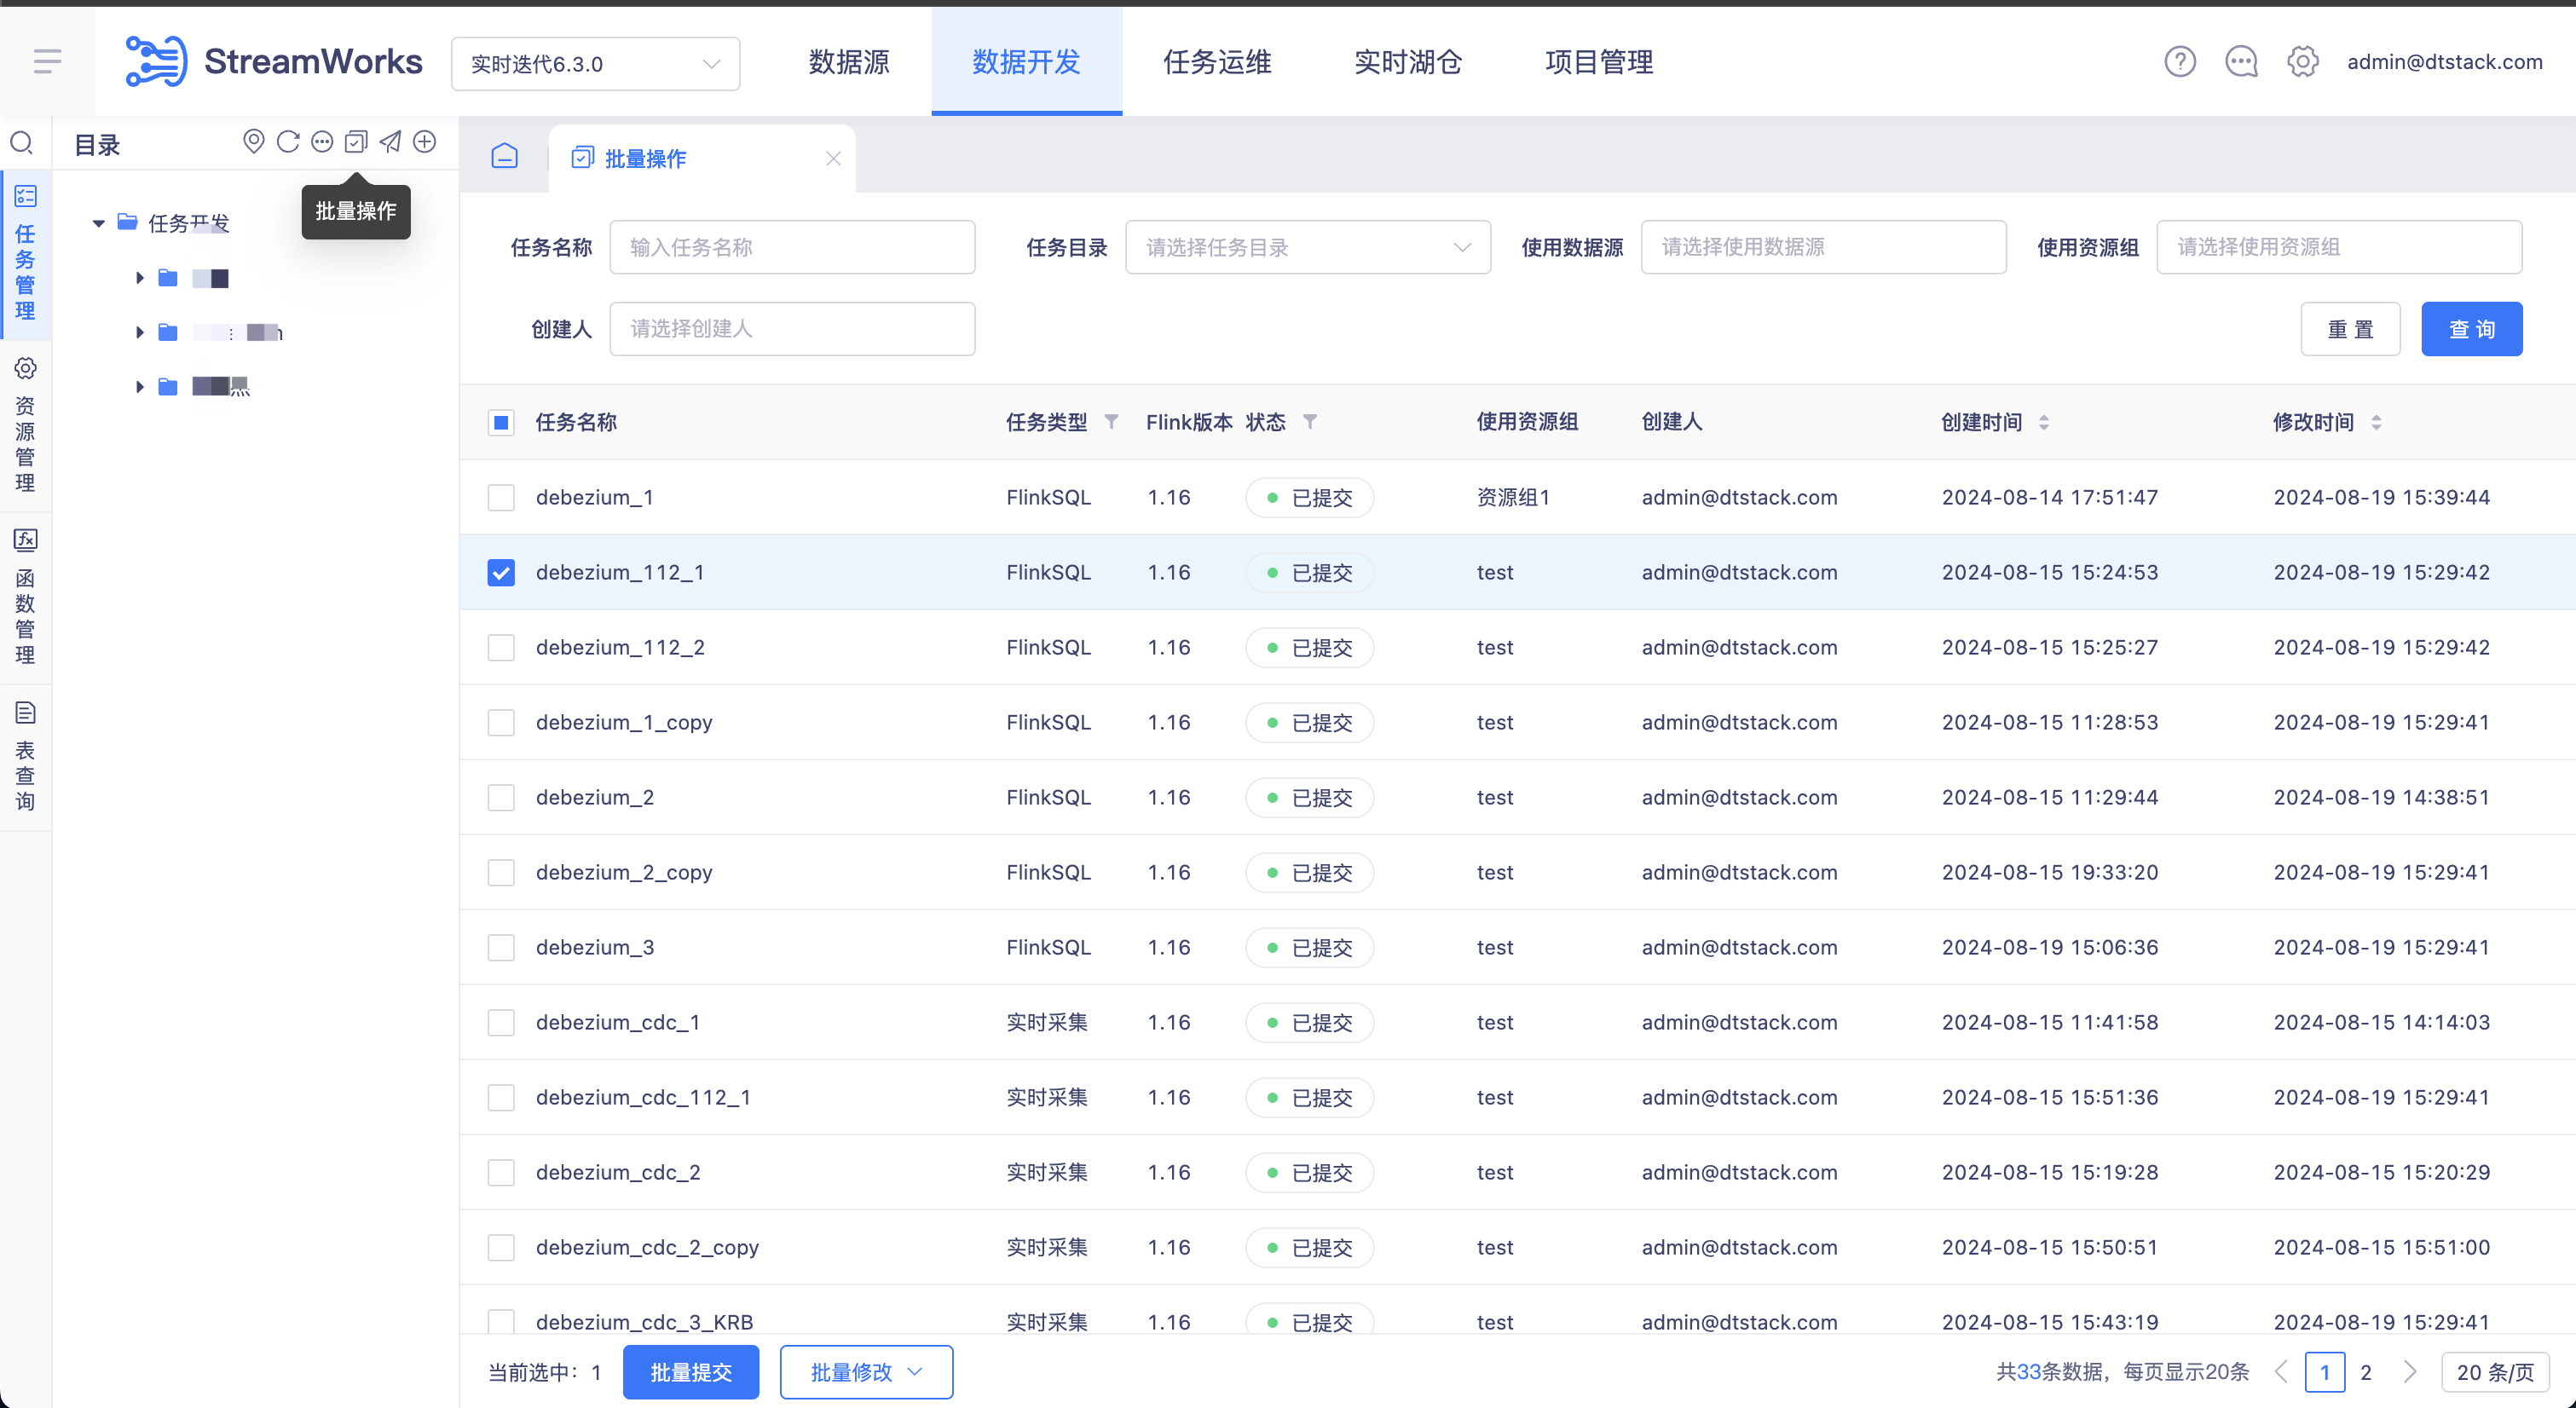
Task: Close the 批量操作 tab
Action: [833, 158]
